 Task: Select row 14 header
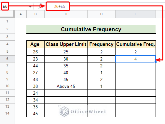[7, 113]
